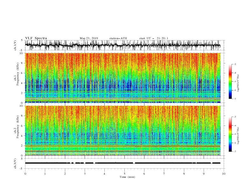
Task: Click the ch.1 color bar 'log(PSD)(V²/Hz)' label
Action: click(x=238, y=83)
